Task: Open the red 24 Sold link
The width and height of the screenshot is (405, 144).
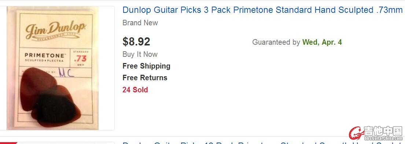Action: click(135, 90)
